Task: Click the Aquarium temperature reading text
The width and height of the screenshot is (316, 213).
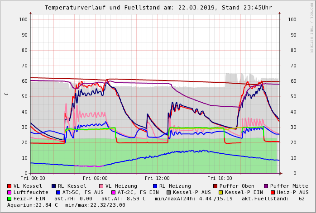Action: 32,205
